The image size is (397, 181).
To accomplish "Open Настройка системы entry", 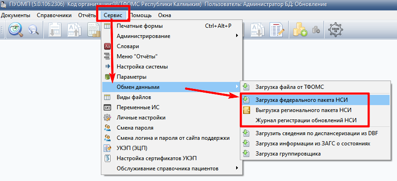I will tap(172, 67).
